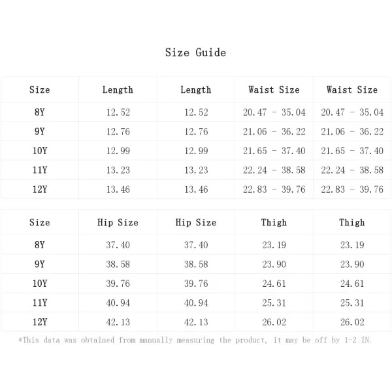Click the 8Y label in the Hip Size table

pyautogui.click(x=40, y=245)
